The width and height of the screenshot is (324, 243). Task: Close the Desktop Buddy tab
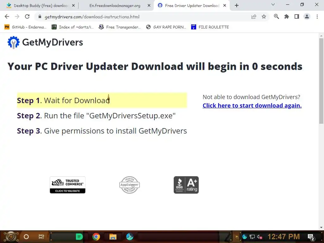coord(73,6)
